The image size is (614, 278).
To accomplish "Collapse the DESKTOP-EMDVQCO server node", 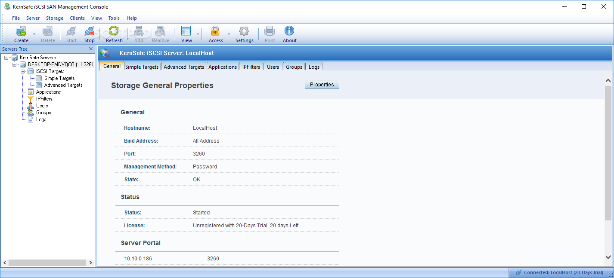I will click(15, 64).
